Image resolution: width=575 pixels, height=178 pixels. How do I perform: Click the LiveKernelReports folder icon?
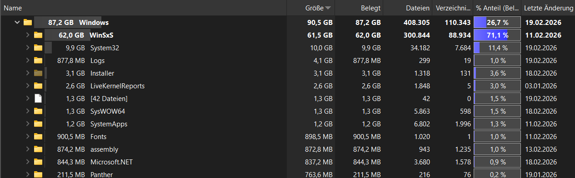pos(38,86)
